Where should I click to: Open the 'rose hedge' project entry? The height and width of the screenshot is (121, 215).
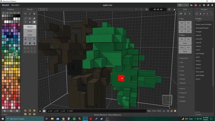point(200,53)
